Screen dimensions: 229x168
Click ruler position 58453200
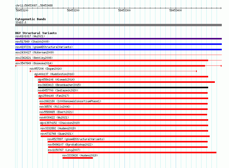point(73,10)
